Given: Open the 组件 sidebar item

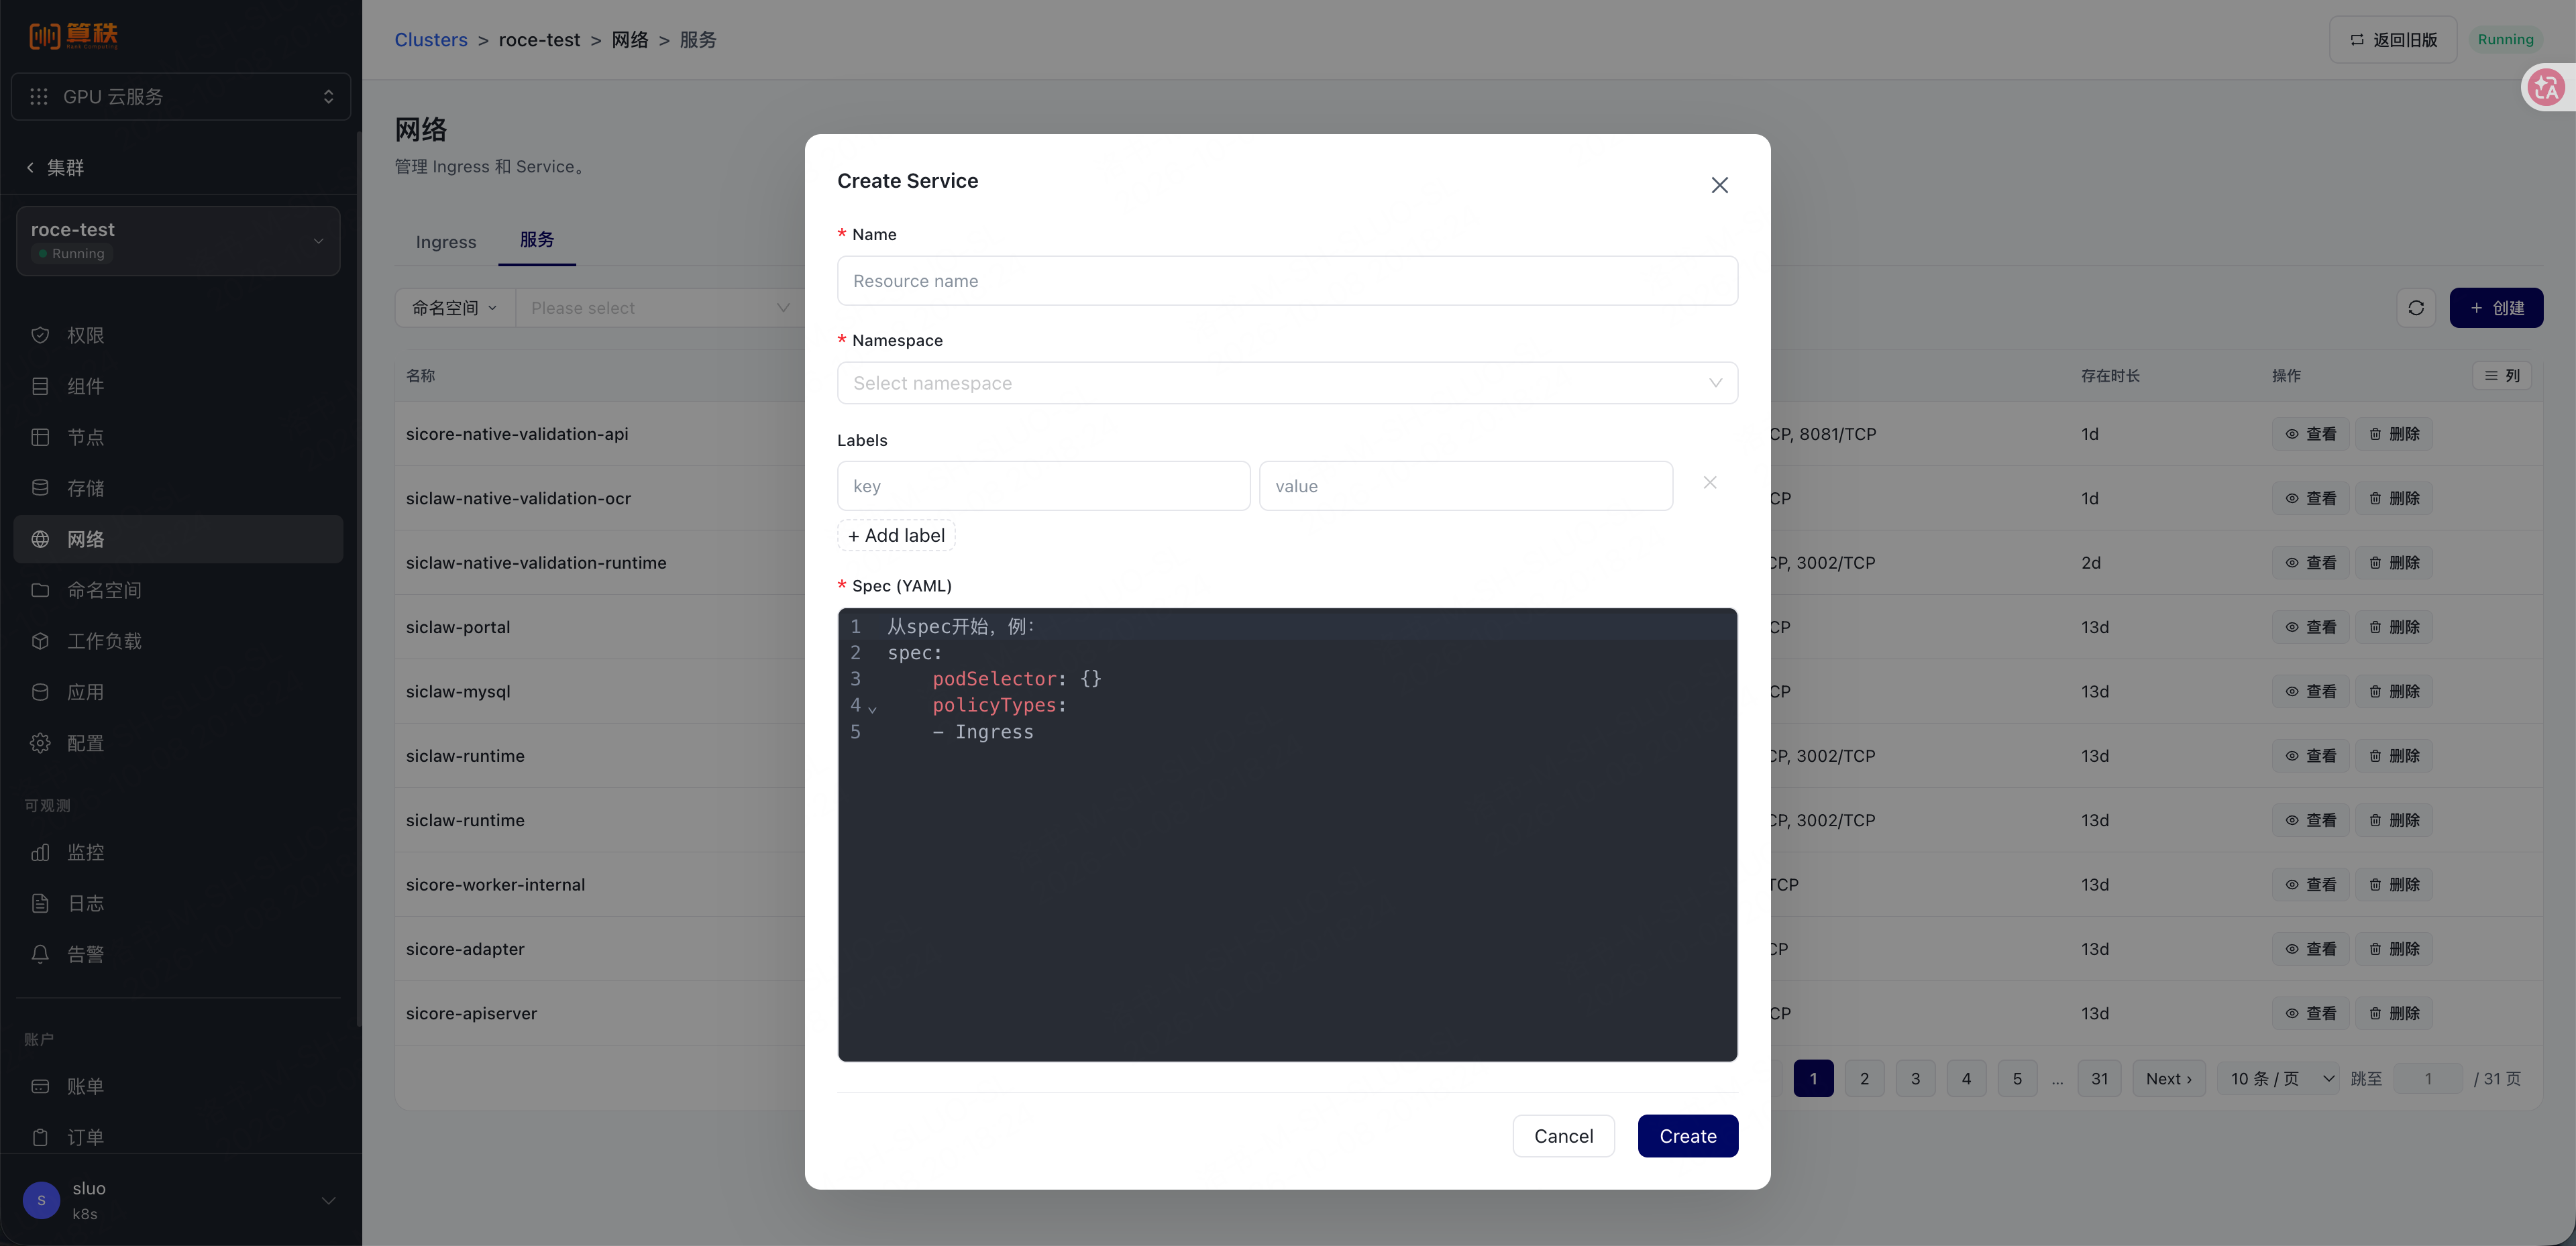Looking at the screenshot, I should [x=178, y=386].
